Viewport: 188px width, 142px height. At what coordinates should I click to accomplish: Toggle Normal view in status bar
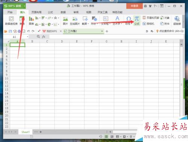[106, 137]
